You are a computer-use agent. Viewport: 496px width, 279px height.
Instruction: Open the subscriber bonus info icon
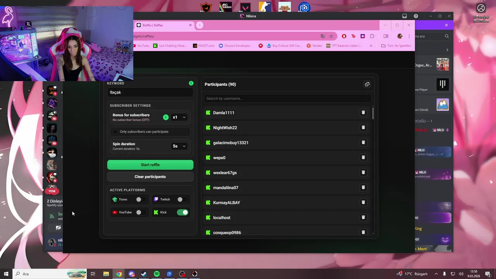(x=166, y=117)
